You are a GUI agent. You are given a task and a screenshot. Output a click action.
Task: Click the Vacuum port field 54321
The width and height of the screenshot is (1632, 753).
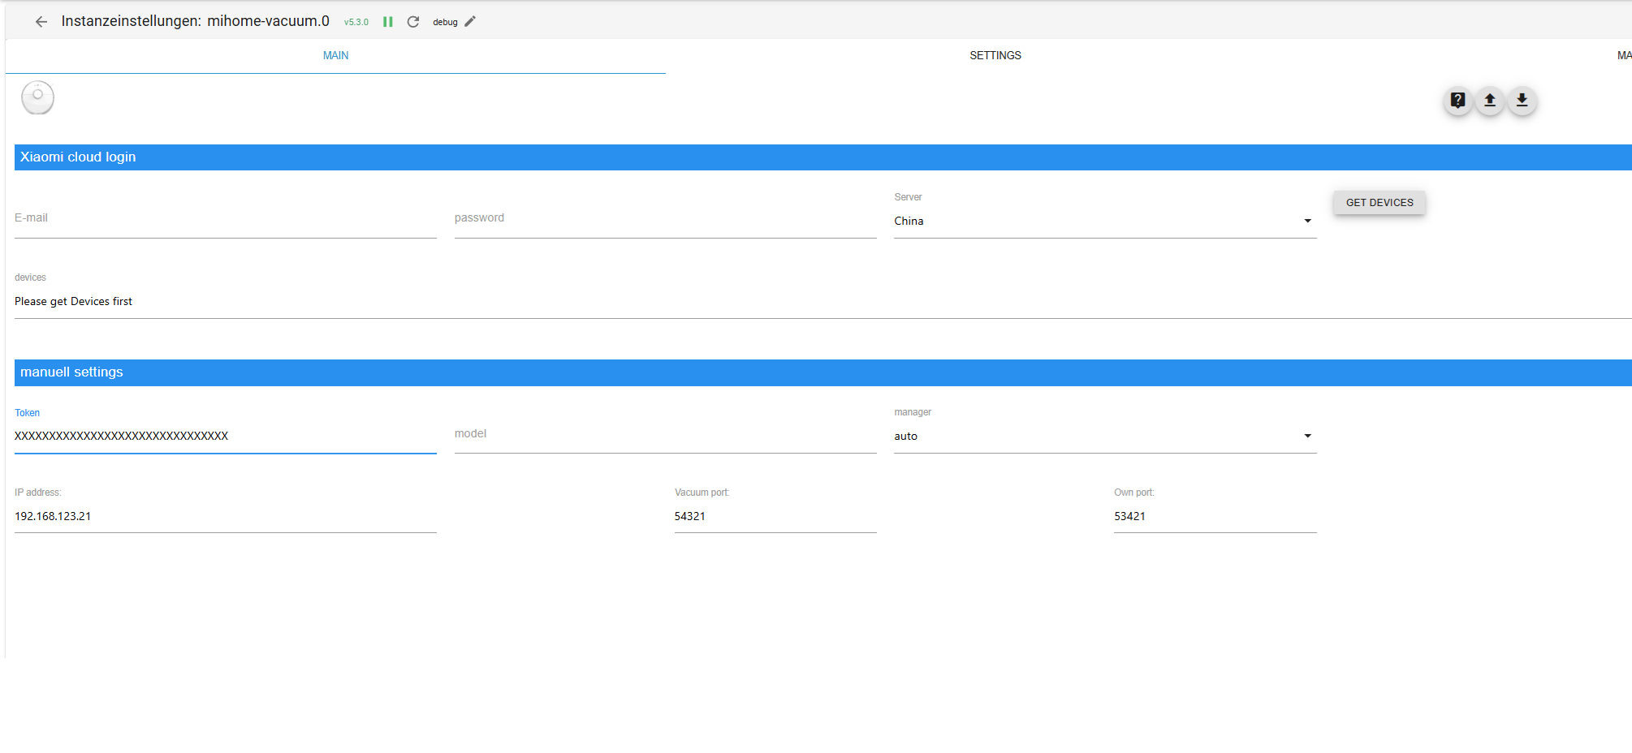click(x=775, y=516)
